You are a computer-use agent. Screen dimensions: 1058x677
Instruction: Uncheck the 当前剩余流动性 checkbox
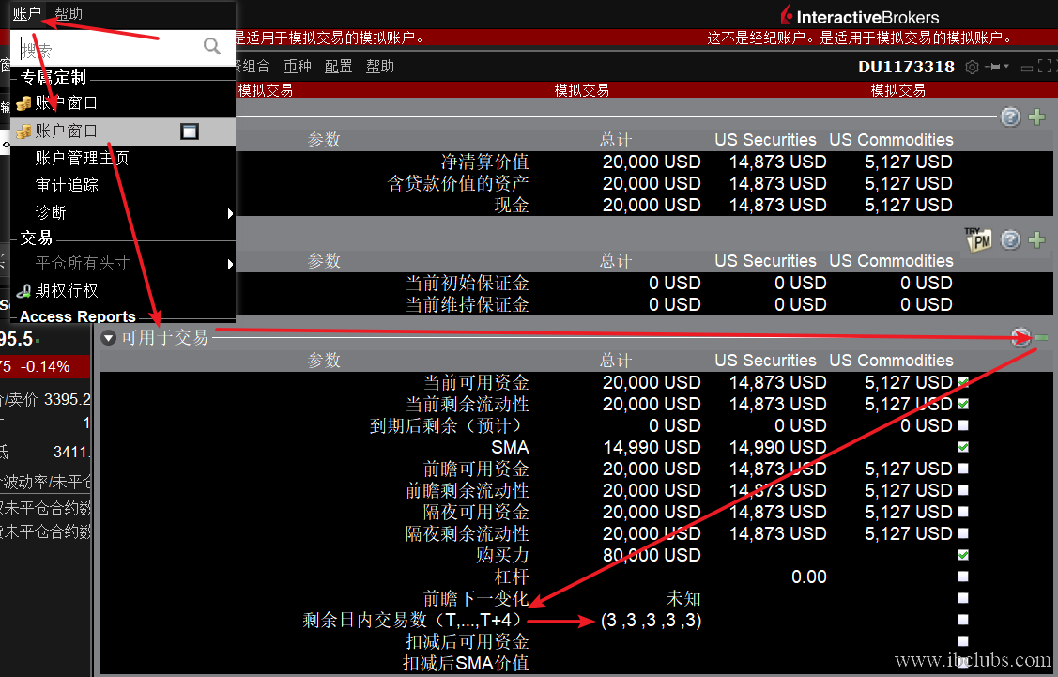(963, 405)
